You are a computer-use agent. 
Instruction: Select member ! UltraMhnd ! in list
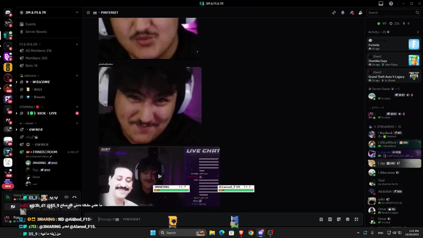tap(394, 144)
